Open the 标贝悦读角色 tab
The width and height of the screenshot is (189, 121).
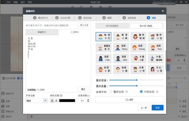112,26
